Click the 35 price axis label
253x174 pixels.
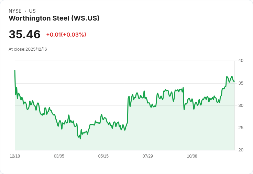(x=241, y=83)
